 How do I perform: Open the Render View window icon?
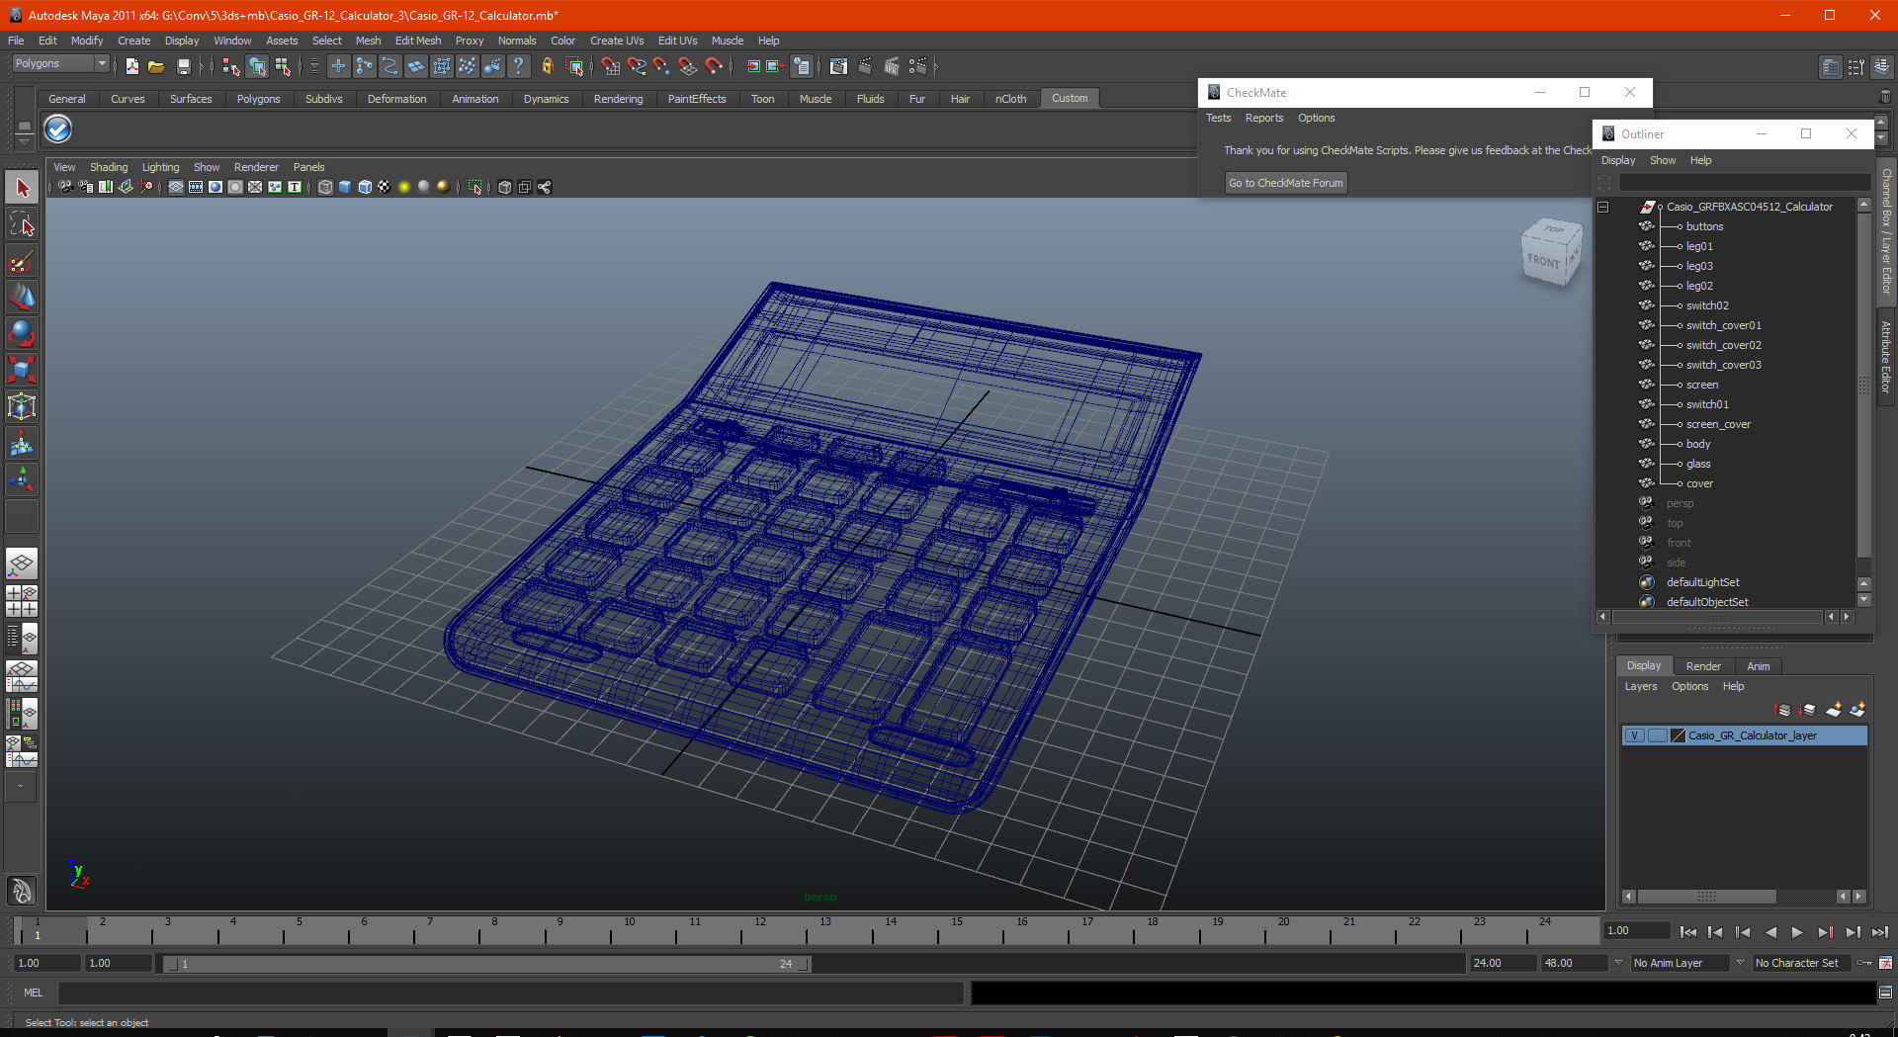tap(838, 66)
